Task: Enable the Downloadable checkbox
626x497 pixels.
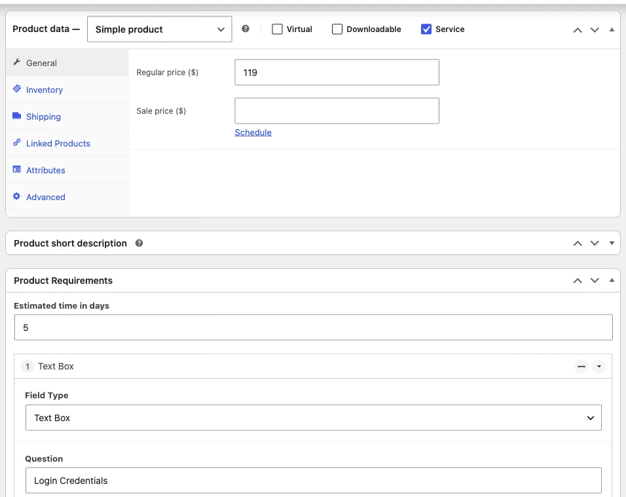Action: click(337, 29)
